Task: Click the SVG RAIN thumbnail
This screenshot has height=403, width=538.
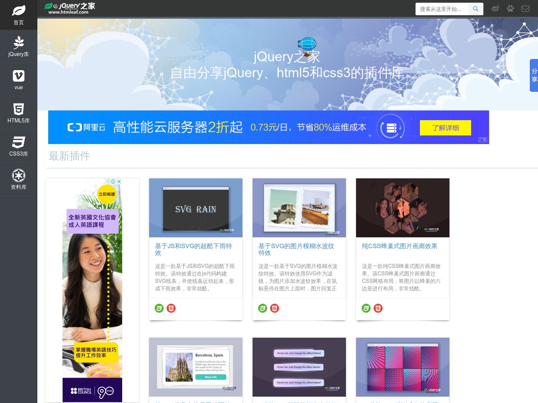Action: 196,208
